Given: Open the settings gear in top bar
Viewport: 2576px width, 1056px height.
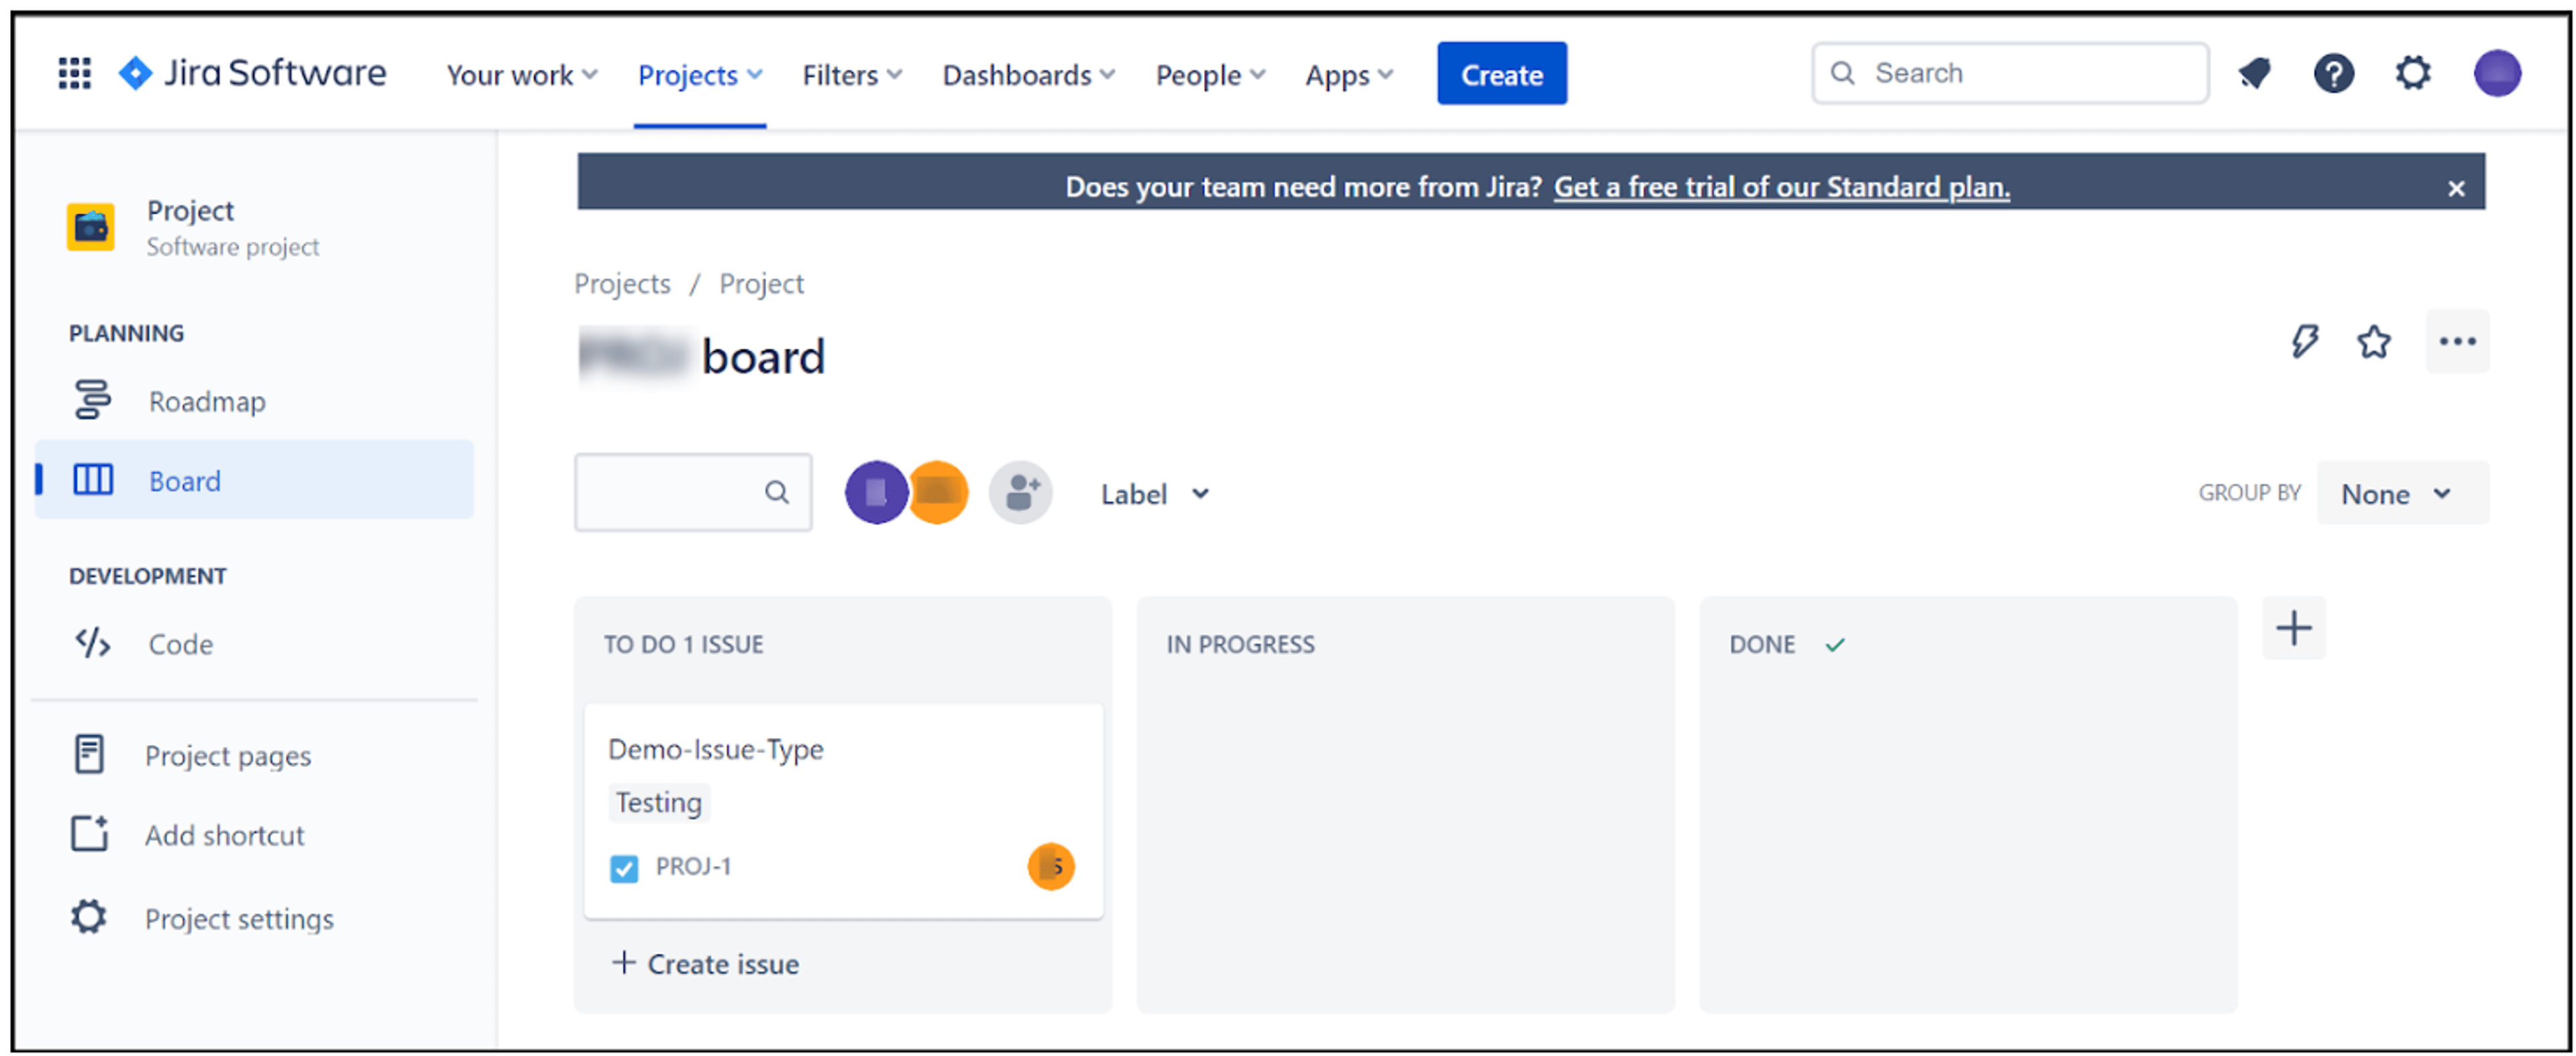Looking at the screenshot, I should tap(2413, 73).
